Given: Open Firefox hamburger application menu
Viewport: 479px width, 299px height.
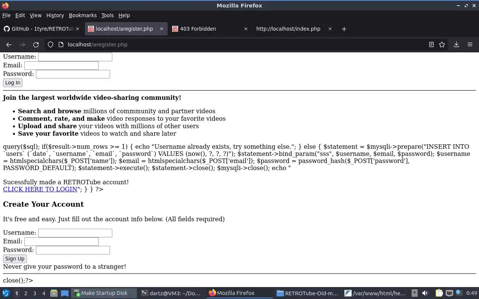Looking at the screenshot, I should point(470,44).
